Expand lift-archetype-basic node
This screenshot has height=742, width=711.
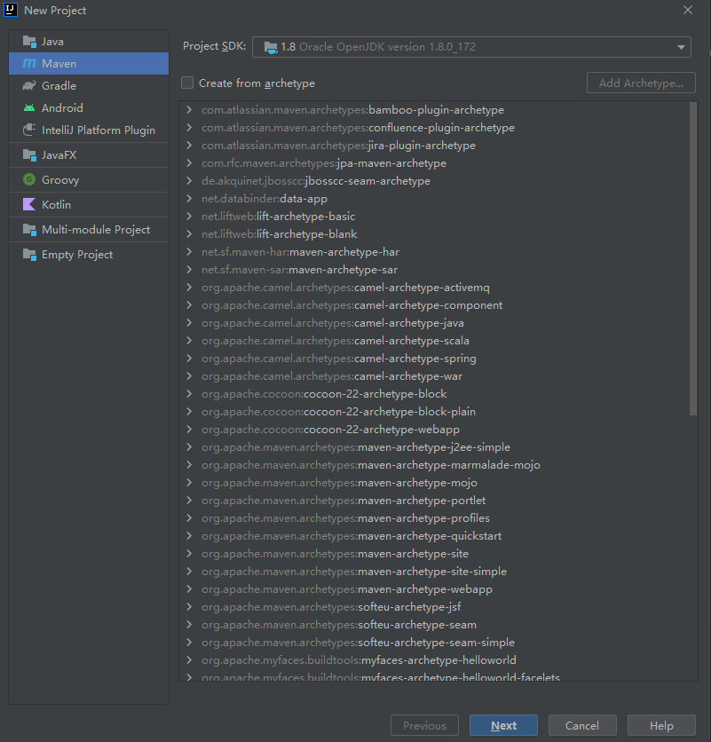coord(189,217)
